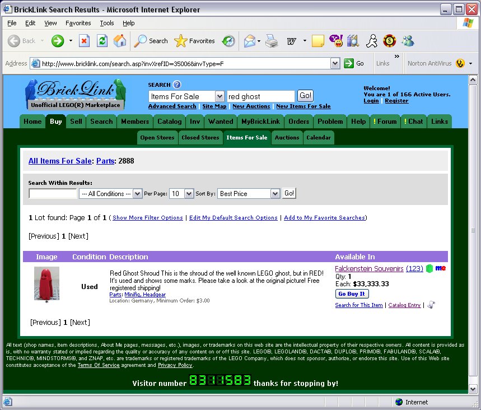Open the History icon in toolbar
Viewport: 481px width, 410px height.
pos(228,41)
